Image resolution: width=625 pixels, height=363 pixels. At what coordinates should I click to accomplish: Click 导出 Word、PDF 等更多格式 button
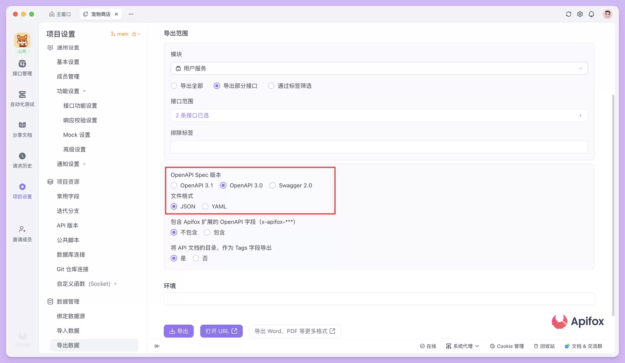[x=295, y=331]
